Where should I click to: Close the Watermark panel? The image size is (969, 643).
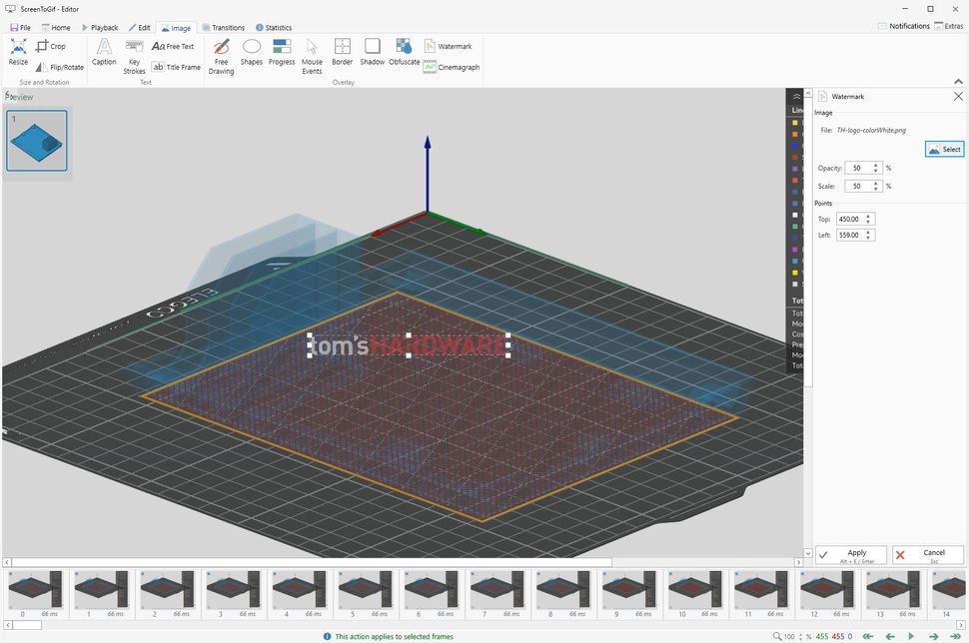click(x=958, y=97)
